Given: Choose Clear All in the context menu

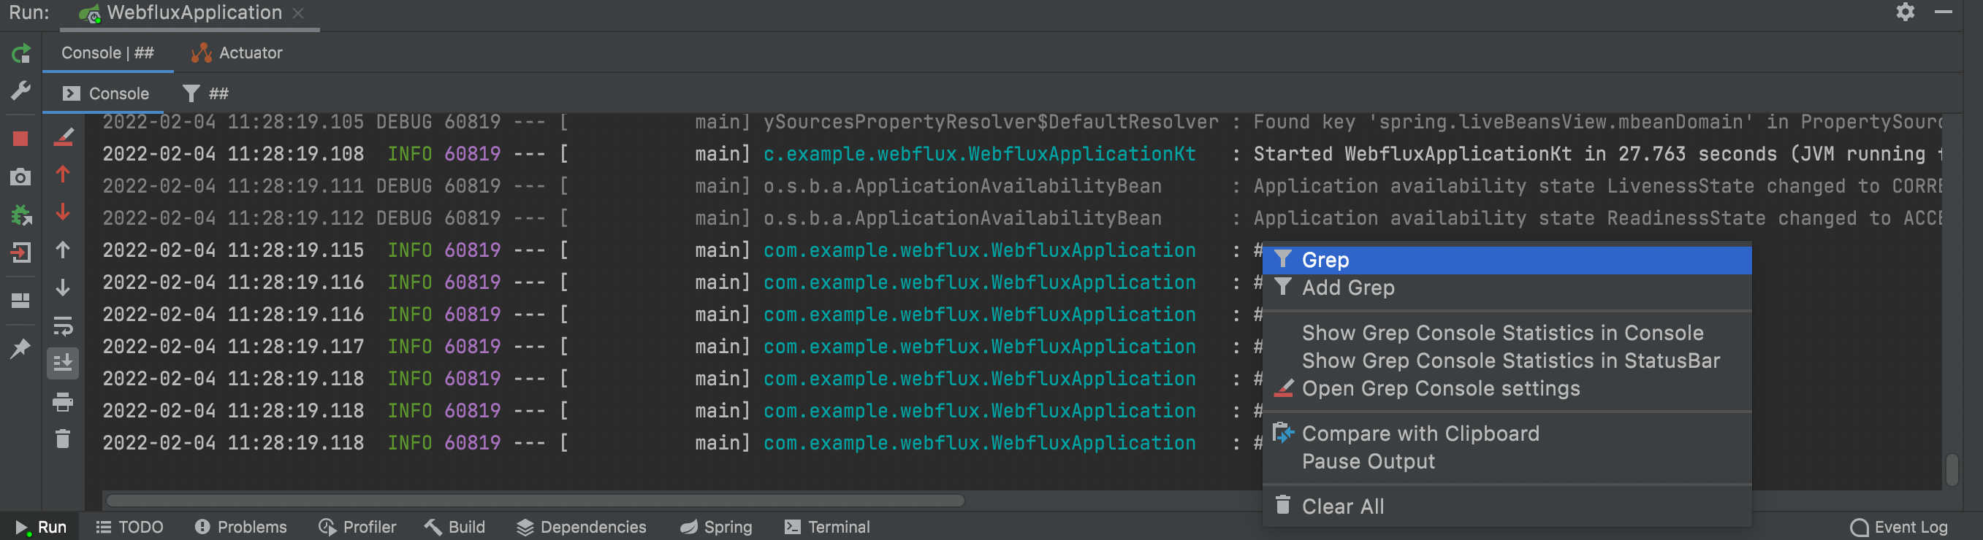Looking at the screenshot, I should pyautogui.click(x=1507, y=507).
